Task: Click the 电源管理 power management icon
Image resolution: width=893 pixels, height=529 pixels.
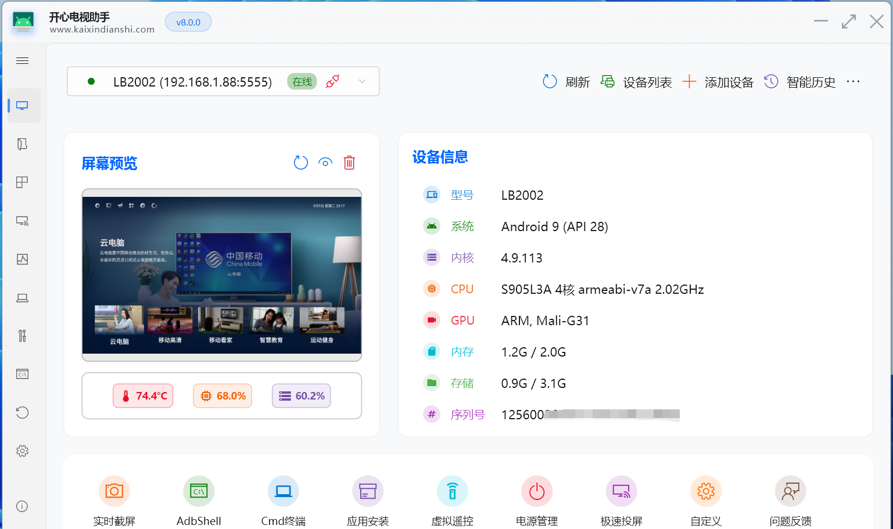Action: (537, 491)
